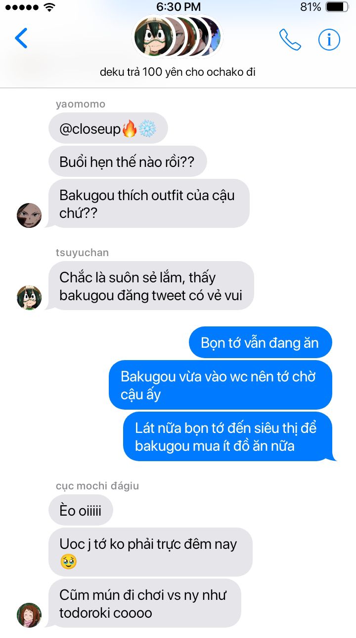Tap the 'Bakugou vừa vào wc' sent message
Viewport: 356px width, 638px height.
pos(221,385)
